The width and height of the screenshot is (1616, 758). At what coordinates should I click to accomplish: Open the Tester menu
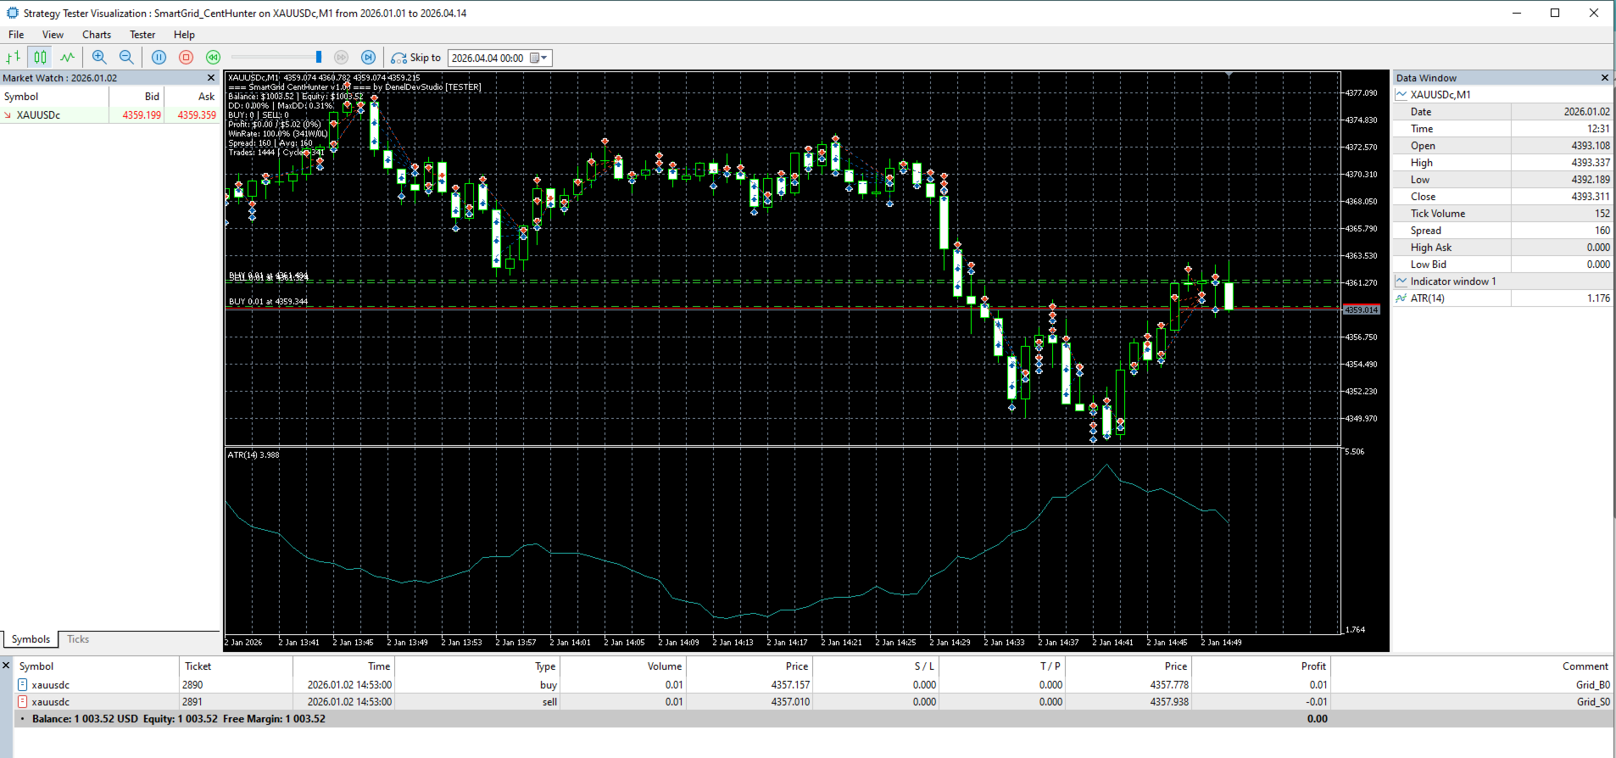pyautogui.click(x=142, y=35)
